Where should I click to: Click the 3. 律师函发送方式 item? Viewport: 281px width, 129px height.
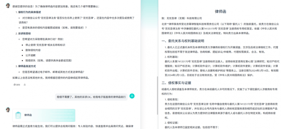coord(26,66)
